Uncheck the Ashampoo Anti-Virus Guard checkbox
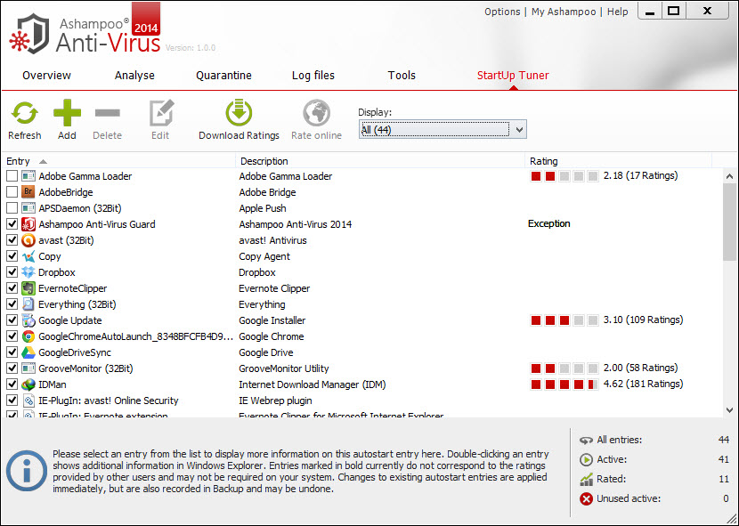The width and height of the screenshot is (739, 526). tap(12, 224)
